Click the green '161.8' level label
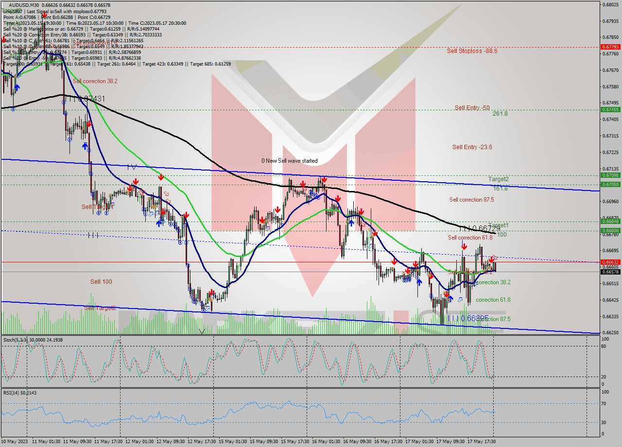Screen dimensions: 622x447 pos(500,188)
